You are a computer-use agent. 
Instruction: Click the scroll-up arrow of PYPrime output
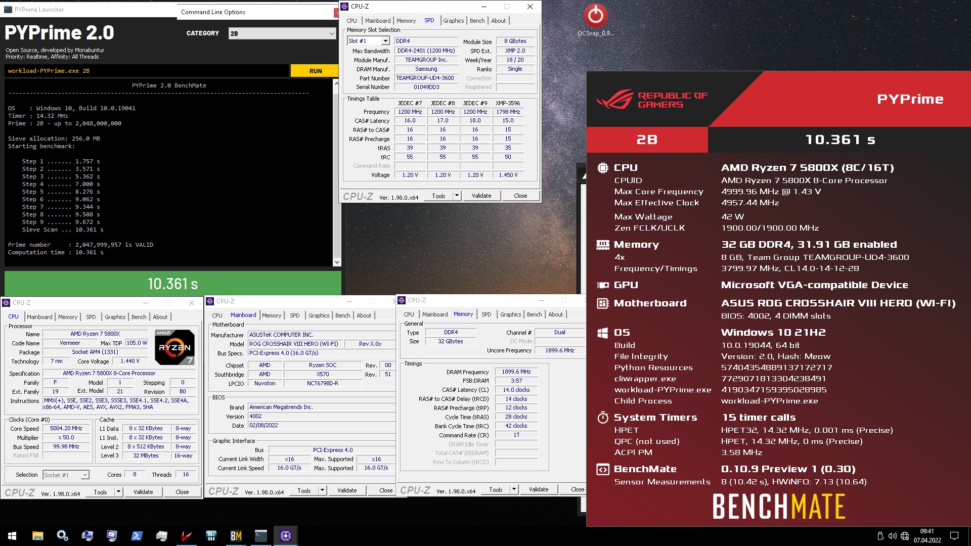pos(337,83)
